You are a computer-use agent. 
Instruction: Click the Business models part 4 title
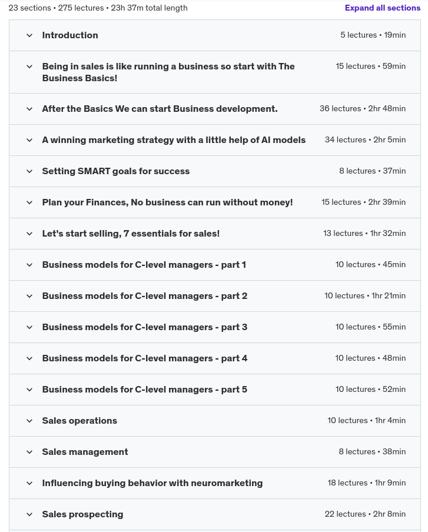tap(144, 358)
